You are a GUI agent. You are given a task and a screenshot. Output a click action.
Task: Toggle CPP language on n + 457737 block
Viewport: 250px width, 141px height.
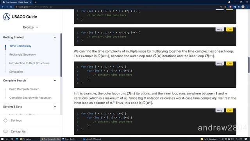[x=229, y=29]
